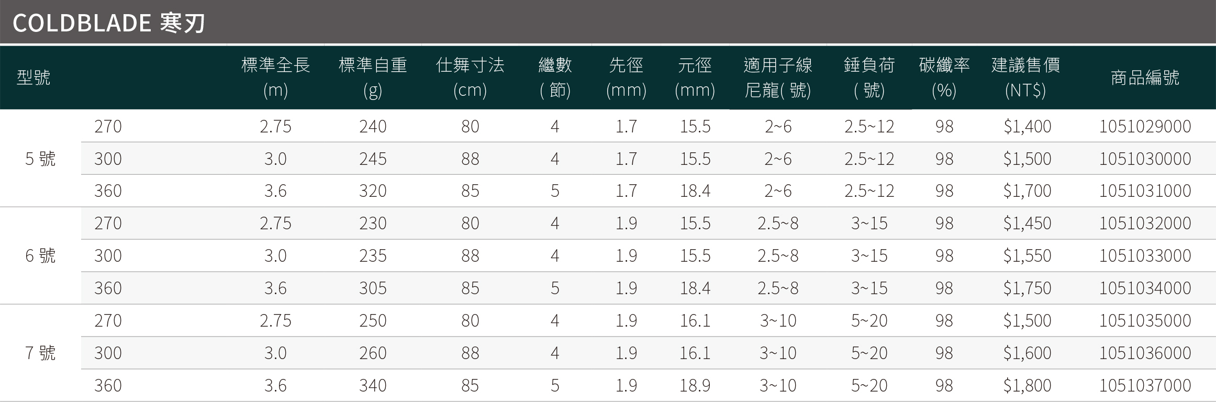Select the 錘負荷 (號) header
1216x402 pixels.
869,77
